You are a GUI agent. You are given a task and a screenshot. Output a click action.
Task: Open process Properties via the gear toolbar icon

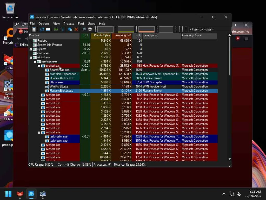pyautogui.click(x=70, y=29)
